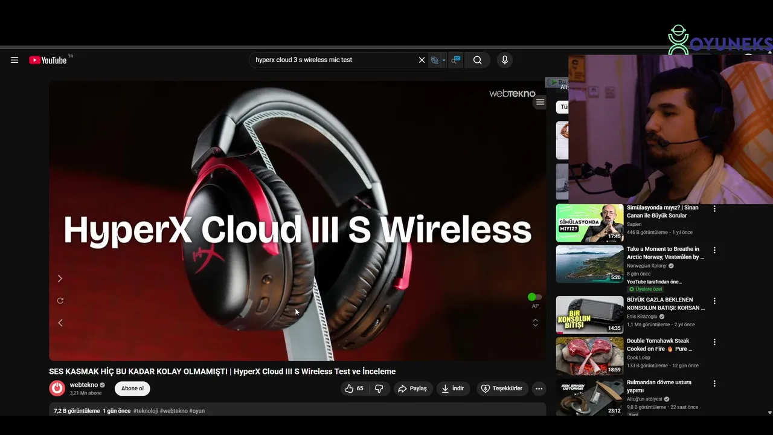The width and height of the screenshot is (773, 435).
Task: Open title Take a Moment to Breathe
Action: pos(666,253)
